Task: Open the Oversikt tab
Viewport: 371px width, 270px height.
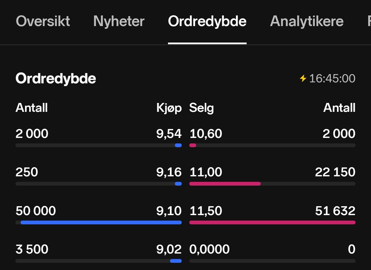Action: click(x=43, y=21)
